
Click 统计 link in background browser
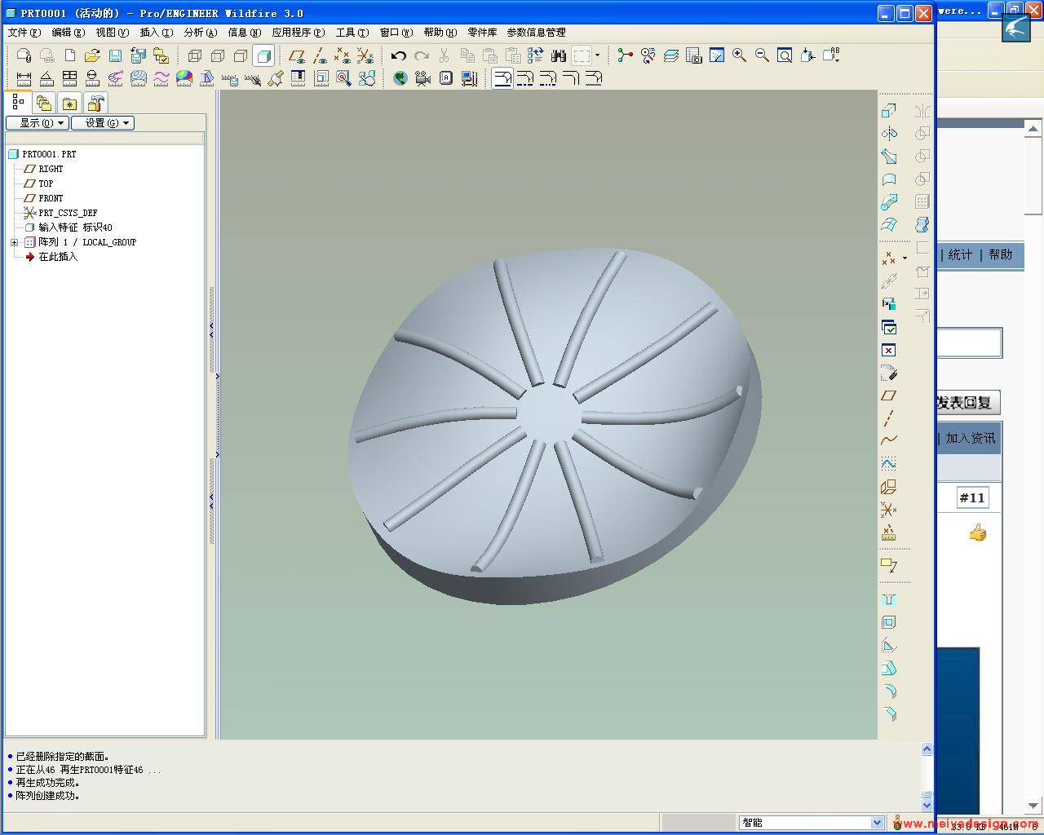960,254
